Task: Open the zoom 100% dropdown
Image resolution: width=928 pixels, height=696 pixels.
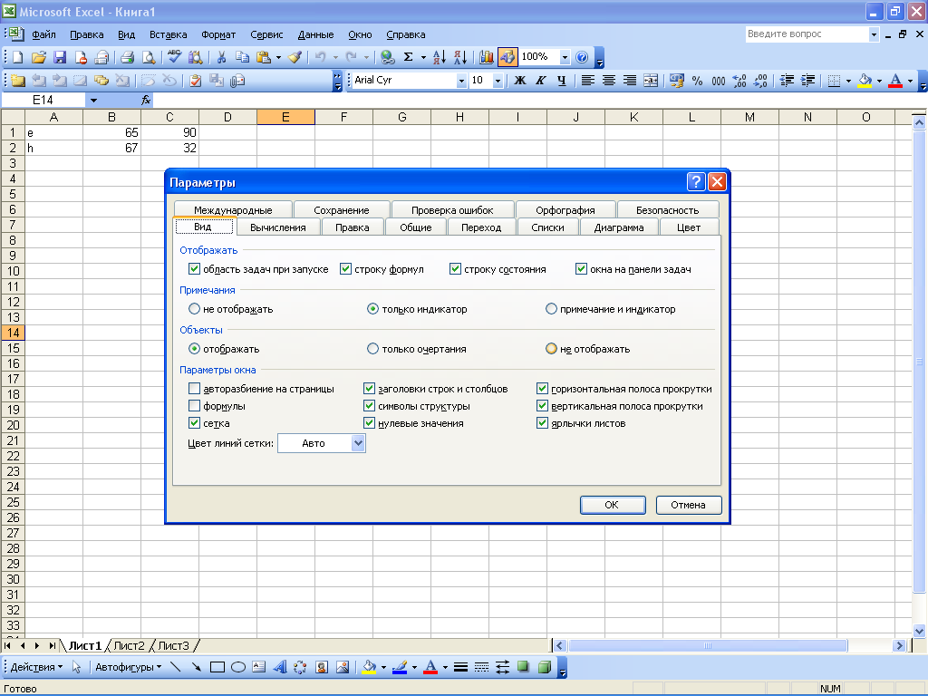Action: (x=565, y=57)
